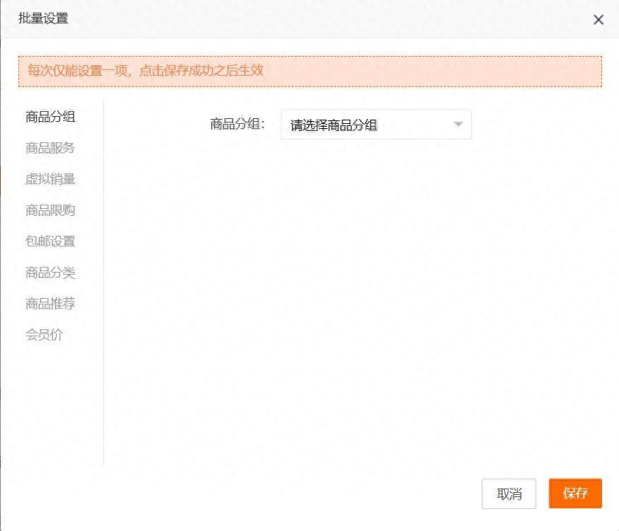Image resolution: width=619 pixels, height=531 pixels.
Task: Select the 包邮设置 sidebar item
Action: [x=50, y=241]
